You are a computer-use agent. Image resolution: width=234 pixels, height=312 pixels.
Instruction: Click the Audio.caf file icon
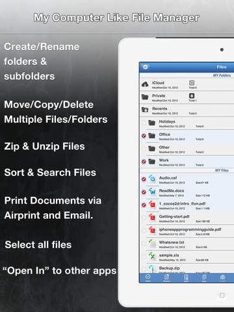coord(152,179)
